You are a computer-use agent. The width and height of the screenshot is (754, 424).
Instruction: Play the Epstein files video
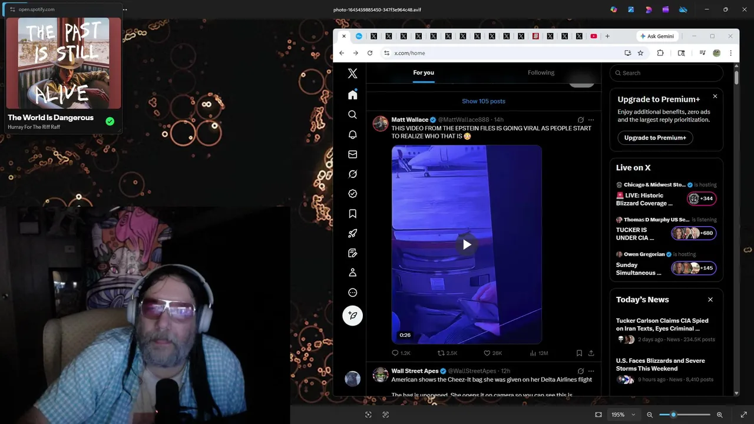[x=467, y=244]
